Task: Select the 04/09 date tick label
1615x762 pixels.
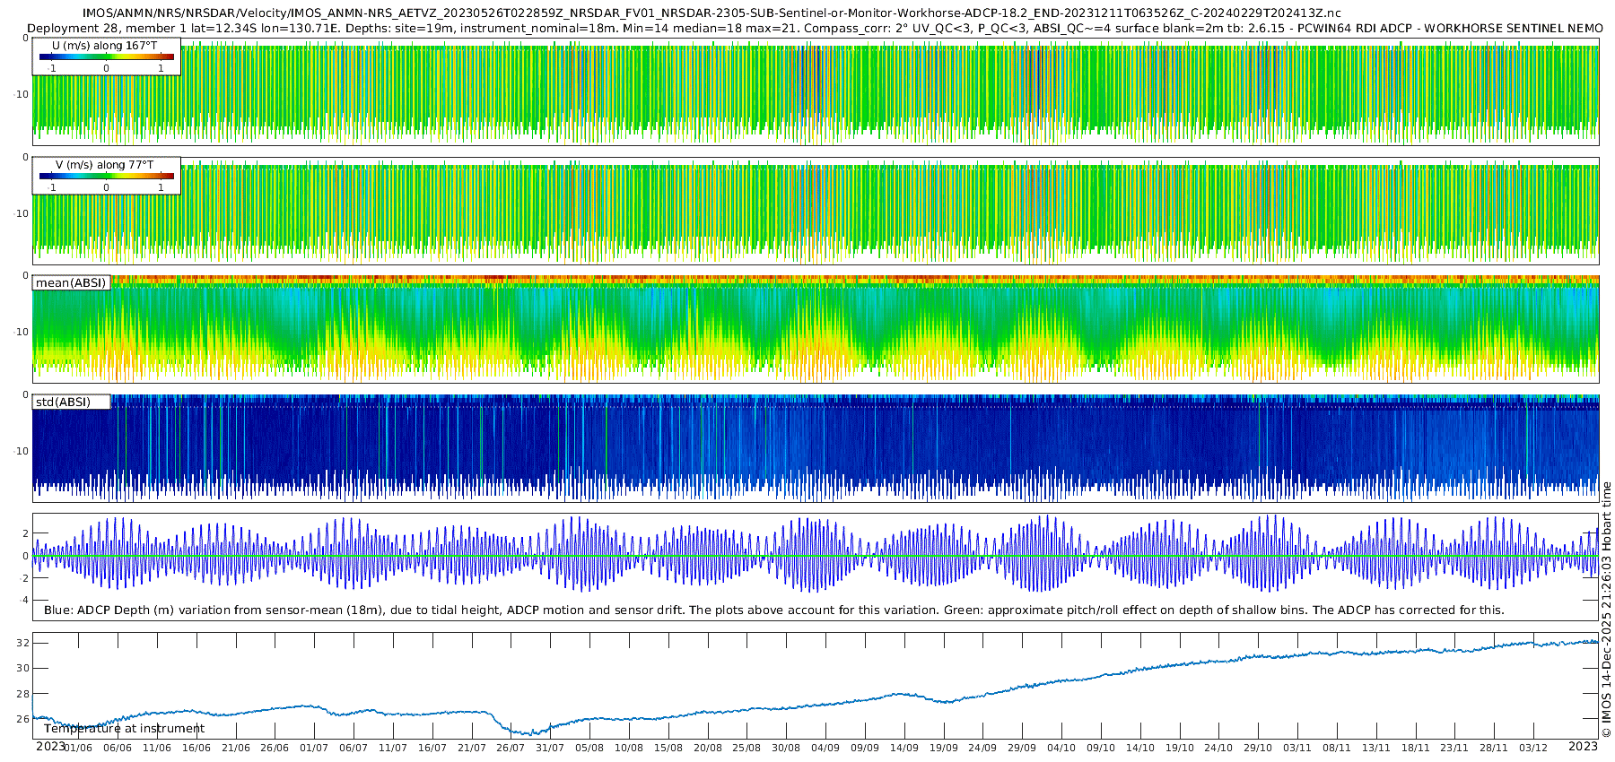Action: tap(825, 748)
